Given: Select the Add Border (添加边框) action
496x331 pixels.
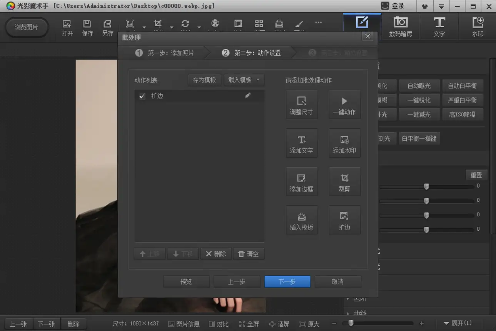Looking at the screenshot, I should (302, 181).
